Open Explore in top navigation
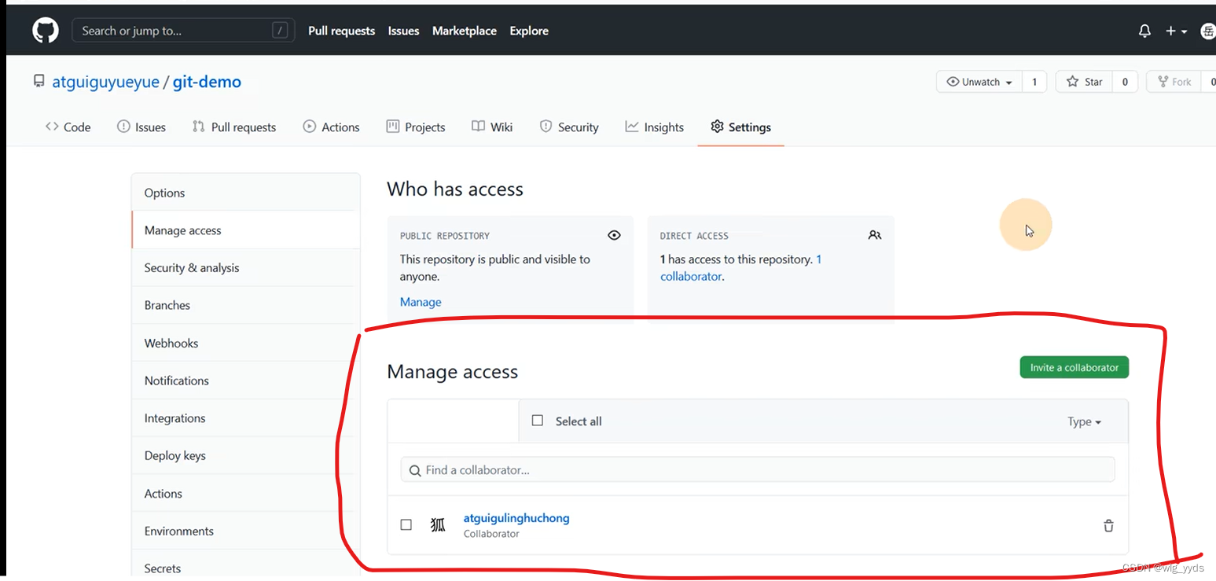1216x581 pixels. [x=529, y=31]
